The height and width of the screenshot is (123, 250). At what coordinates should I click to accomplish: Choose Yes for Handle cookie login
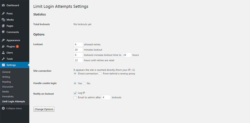point(75,83)
